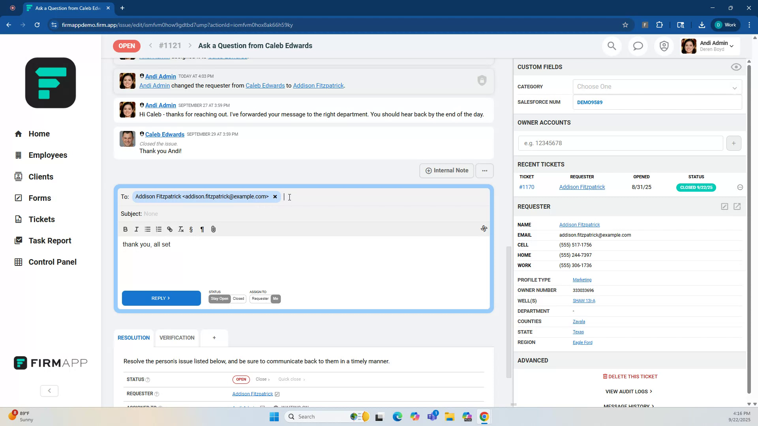Open recent ticket #1170

[526, 187]
